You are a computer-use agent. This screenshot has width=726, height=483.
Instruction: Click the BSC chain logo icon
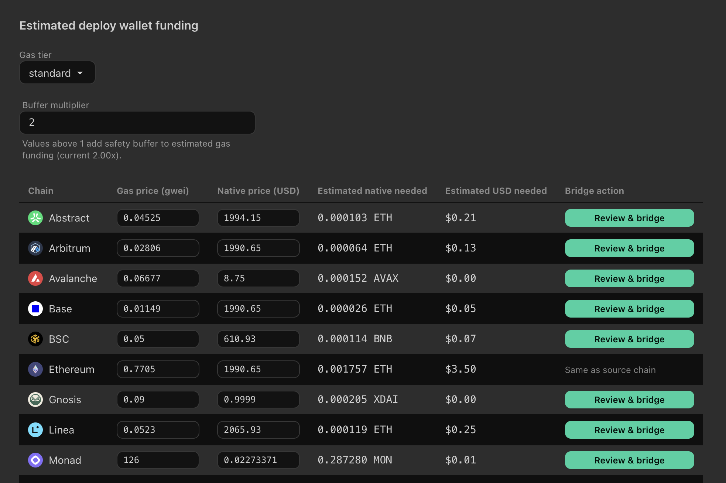35,339
